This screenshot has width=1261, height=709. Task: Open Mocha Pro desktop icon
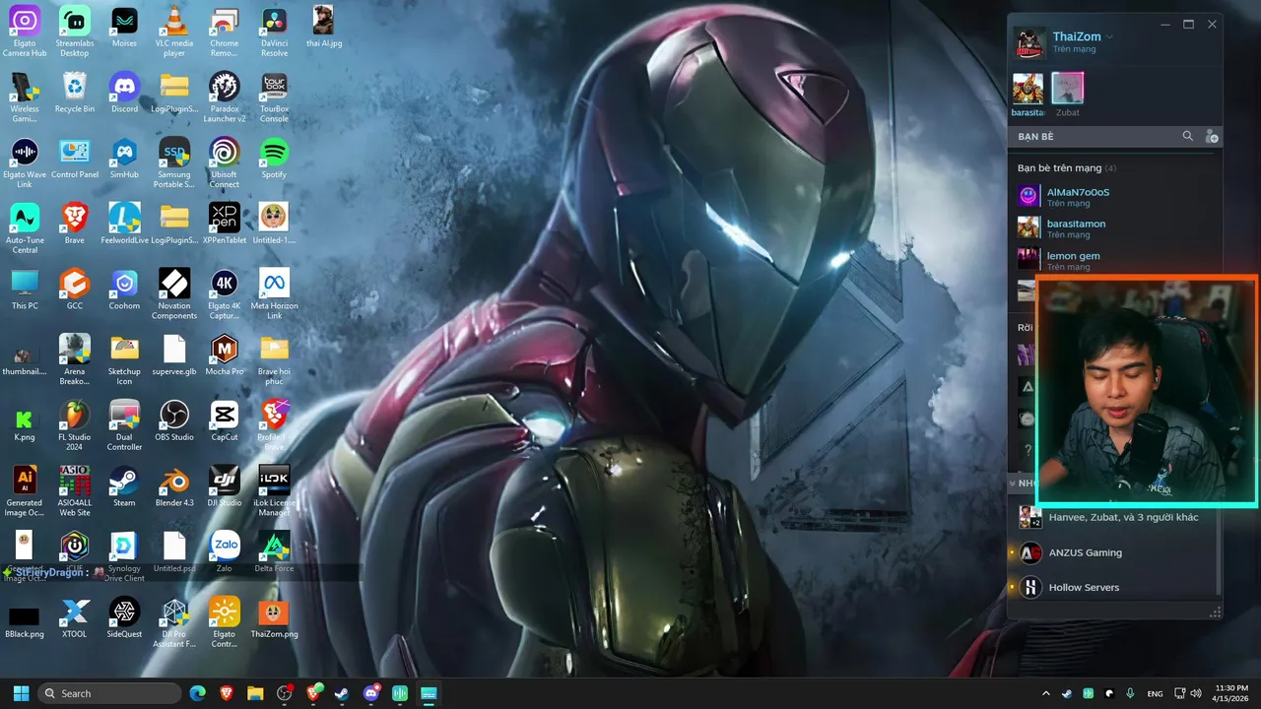click(x=225, y=355)
